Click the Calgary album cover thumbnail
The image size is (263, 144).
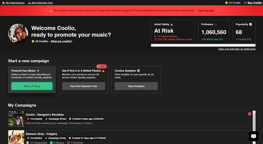[16, 137]
